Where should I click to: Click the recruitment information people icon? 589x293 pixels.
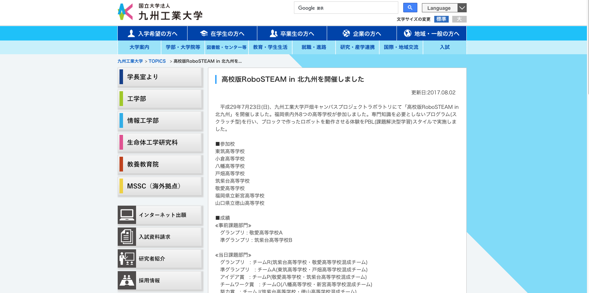127,280
